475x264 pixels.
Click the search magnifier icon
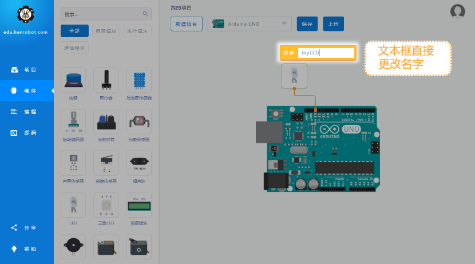pyautogui.click(x=144, y=14)
